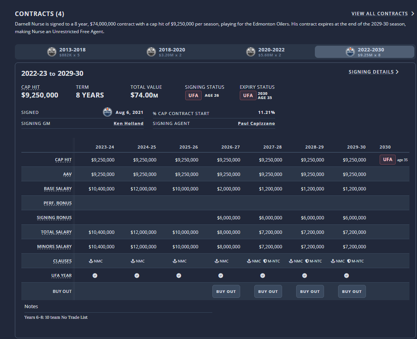Click the BASE SALARY row label
Viewport: 417px width, 339px height.
[x=58, y=189]
